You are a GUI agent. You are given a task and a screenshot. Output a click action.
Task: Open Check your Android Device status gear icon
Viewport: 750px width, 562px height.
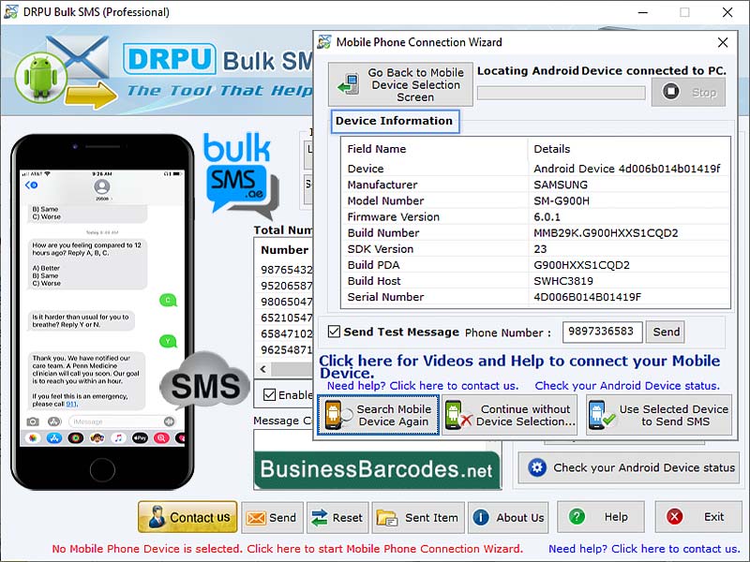tap(536, 467)
